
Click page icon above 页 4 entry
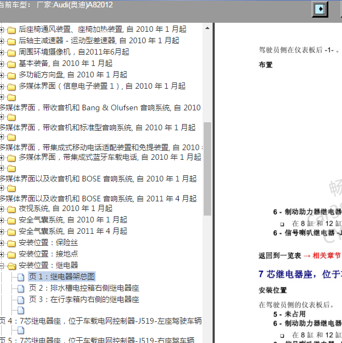pos(21,311)
